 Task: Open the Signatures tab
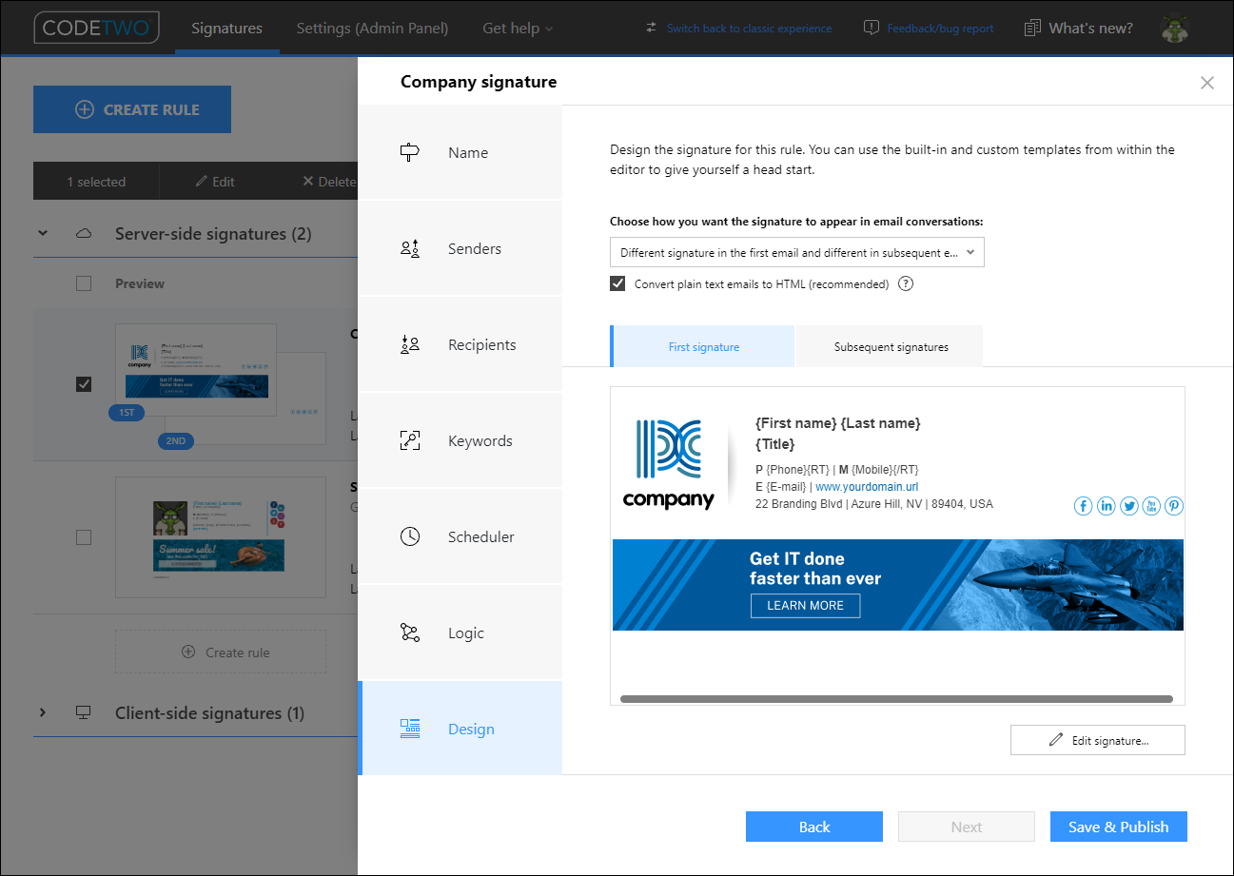226,28
